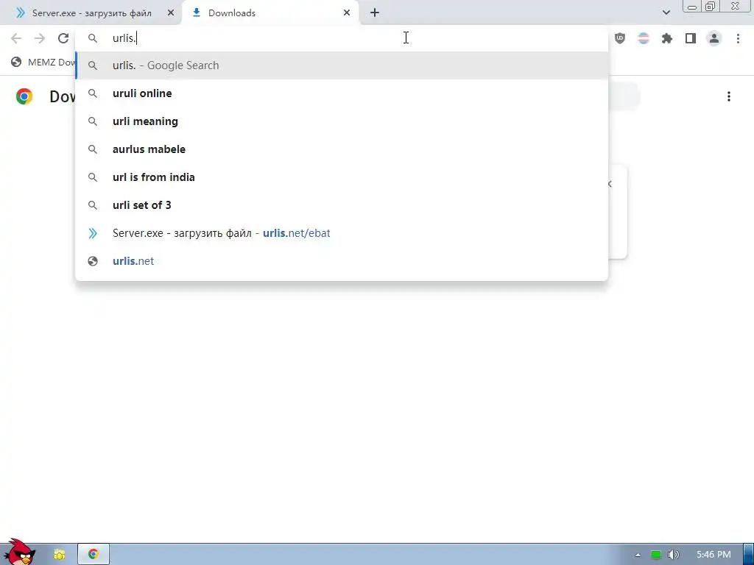Screen dimensions: 754x565
Task: Close the Server.exe tab
Action: point(171,13)
